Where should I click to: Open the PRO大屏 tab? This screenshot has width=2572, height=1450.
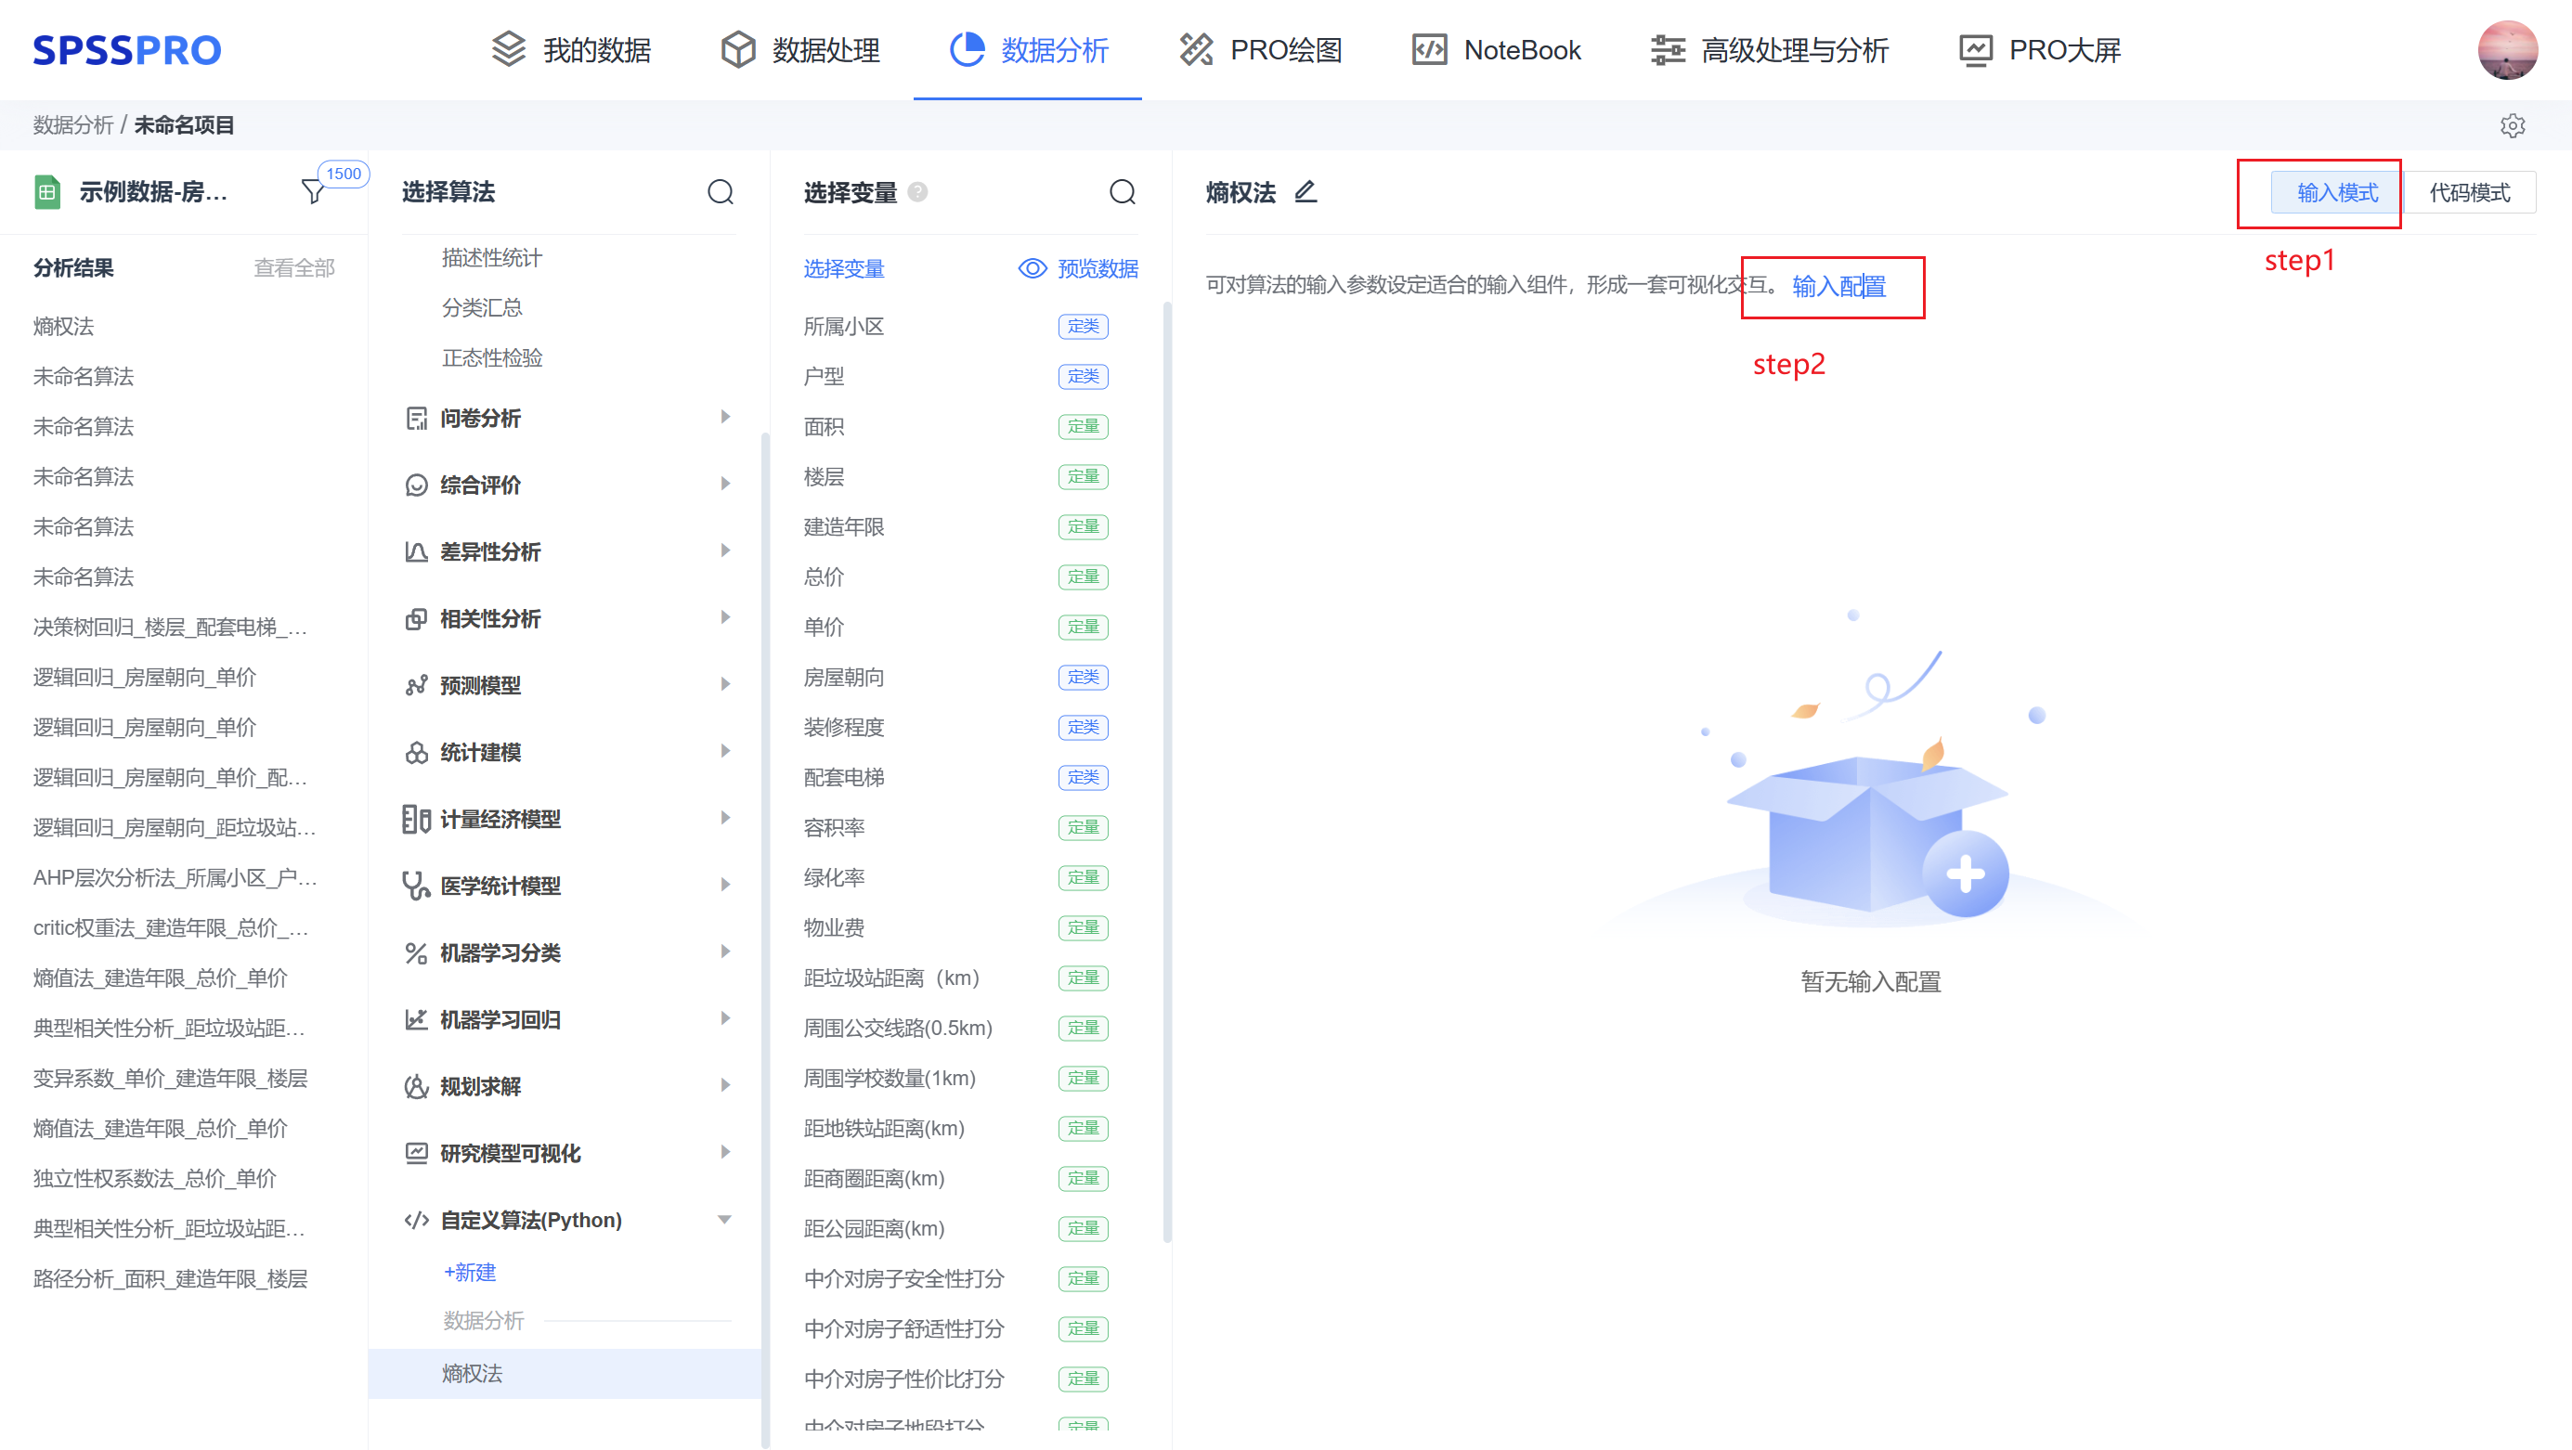point(2040,50)
